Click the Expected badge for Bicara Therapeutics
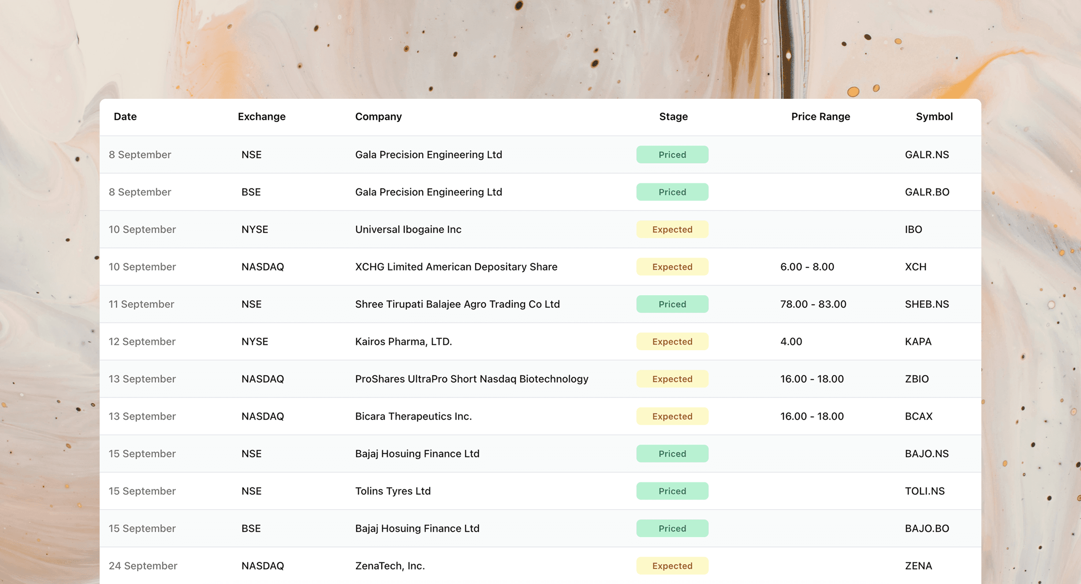Image resolution: width=1081 pixels, height=584 pixels. [672, 416]
